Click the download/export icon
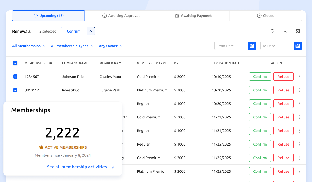The width and height of the screenshot is (312, 182). [285, 31]
